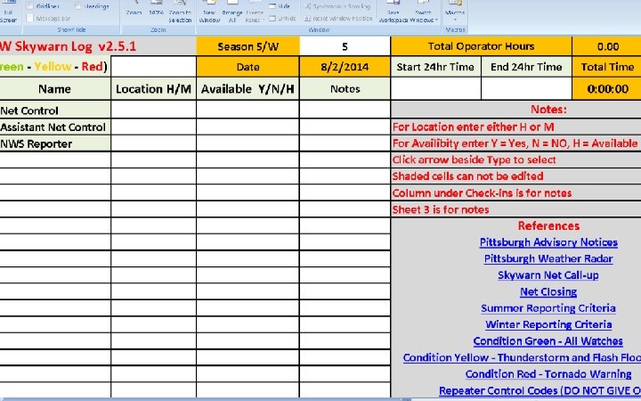Open Condition Green - All Watches link
Image resolution: width=641 pixels, height=401 pixels.
pyautogui.click(x=548, y=340)
